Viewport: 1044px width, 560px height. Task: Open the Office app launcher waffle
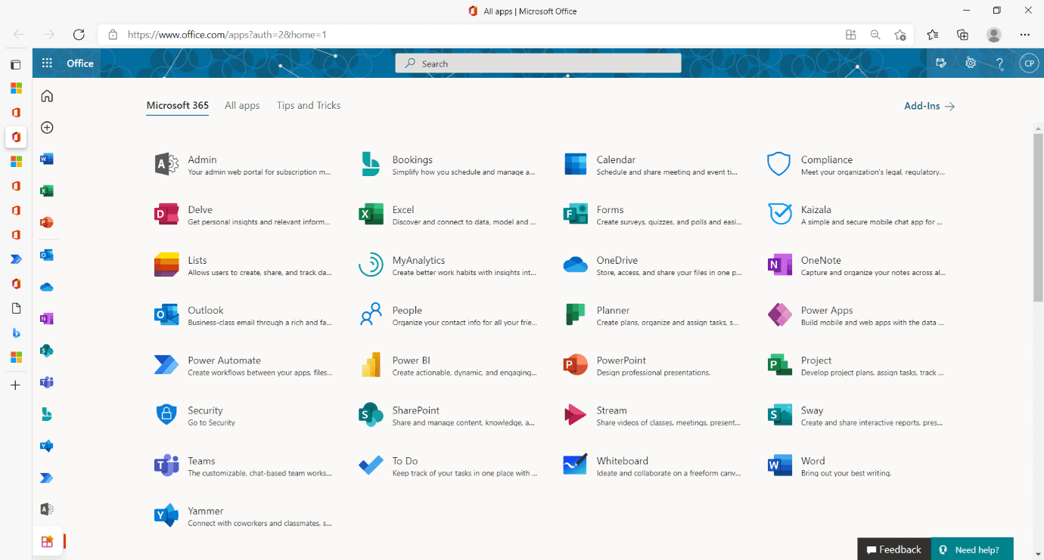pos(47,63)
